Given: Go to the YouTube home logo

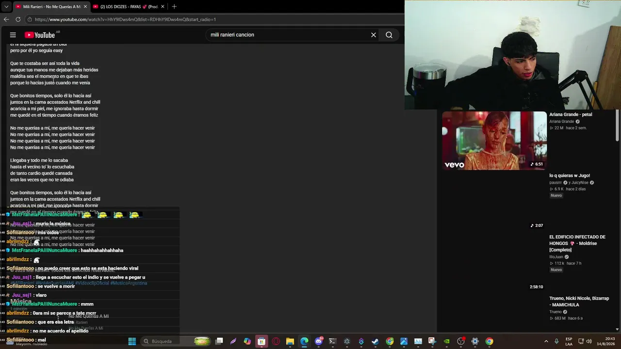Looking at the screenshot, I should (x=40, y=35).
